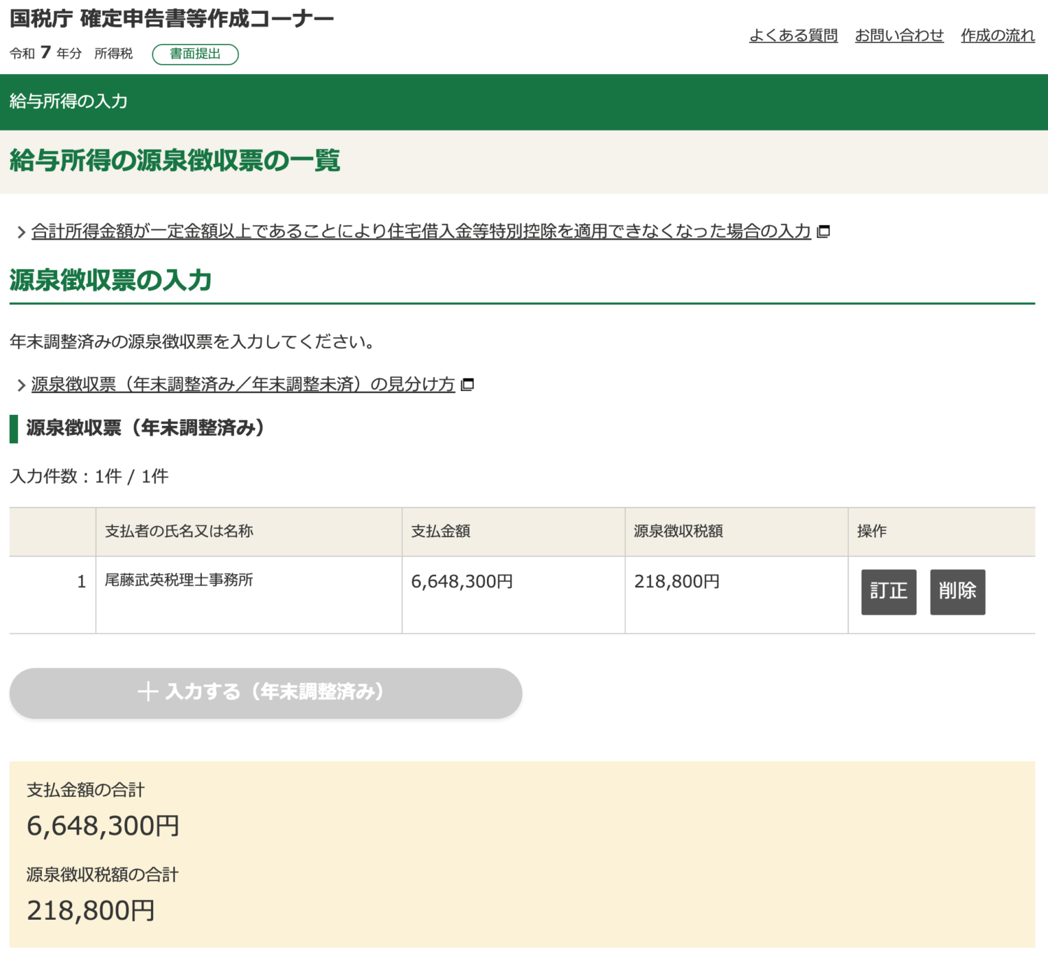Expand the 給与所得の入力 header section
Image resolution: width=1048 pixels, height=961 pixels.
click(x=68, y=102)
